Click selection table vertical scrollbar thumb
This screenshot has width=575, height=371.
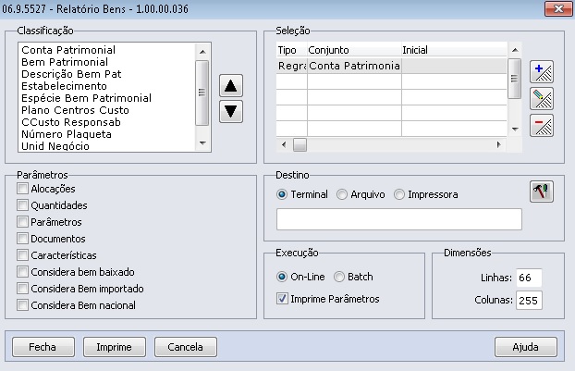pyautogui.click(x=515, y=79)
